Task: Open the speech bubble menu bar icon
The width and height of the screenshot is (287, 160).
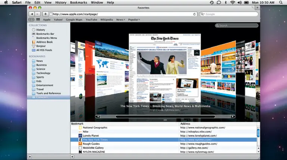Action: point(219,3)
